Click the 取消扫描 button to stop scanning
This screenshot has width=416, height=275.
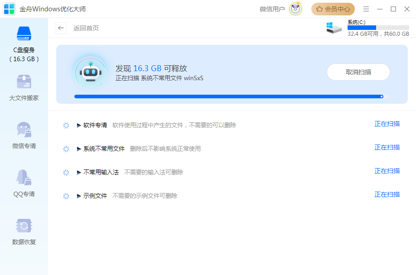click(x=358, y=72)
